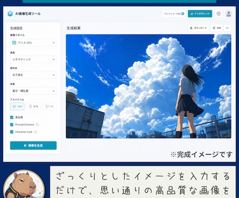
Task: Share the generated image via 共有
Action: click(217, 28)
